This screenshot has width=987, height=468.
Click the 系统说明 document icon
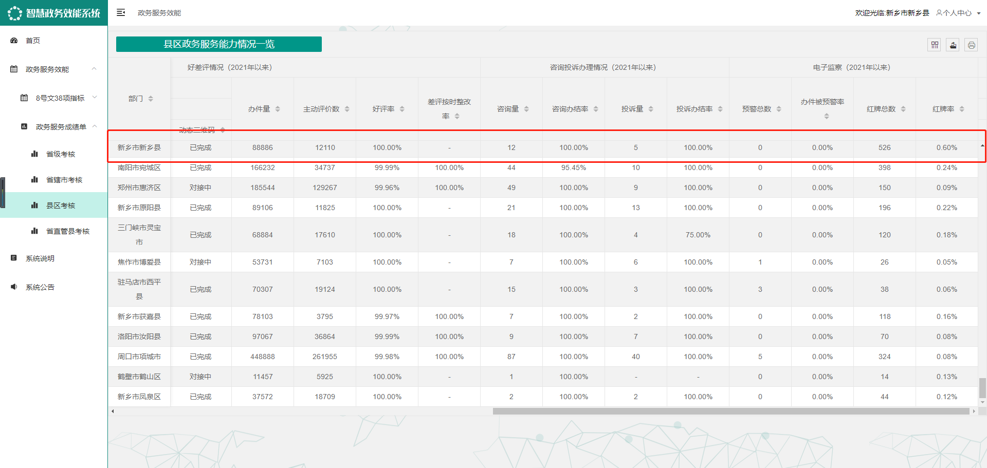(14, 258)
